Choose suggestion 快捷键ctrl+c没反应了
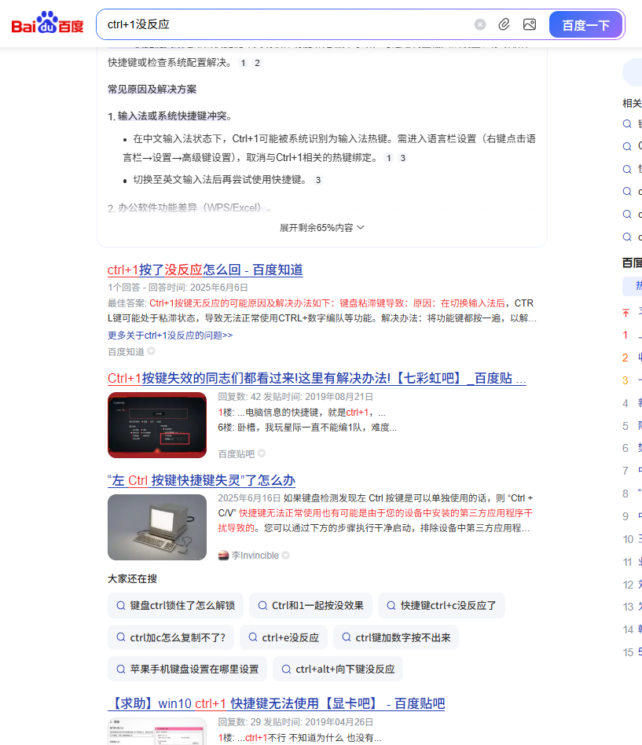The height and width of the screenshot is (745, 642). tap(441, 605)
